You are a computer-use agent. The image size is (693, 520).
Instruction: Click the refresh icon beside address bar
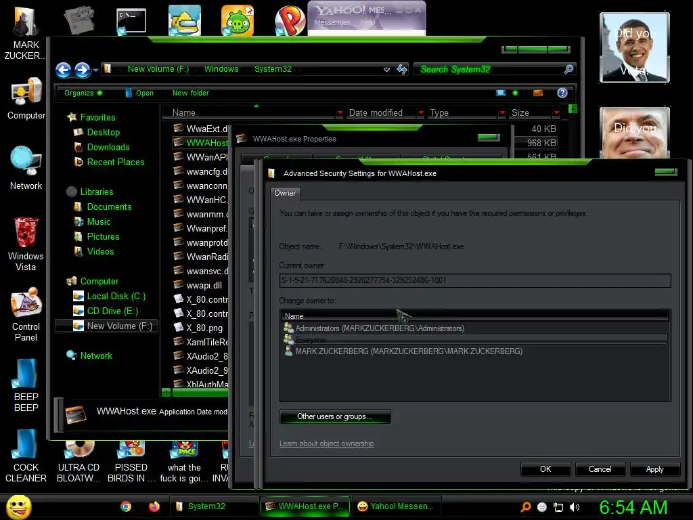402,69
